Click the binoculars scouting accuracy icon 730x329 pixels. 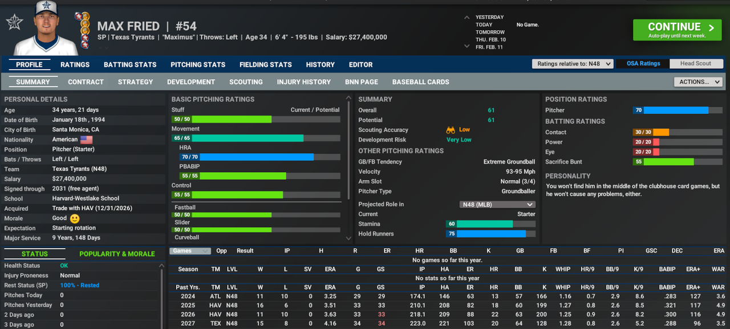pos(451,130)
